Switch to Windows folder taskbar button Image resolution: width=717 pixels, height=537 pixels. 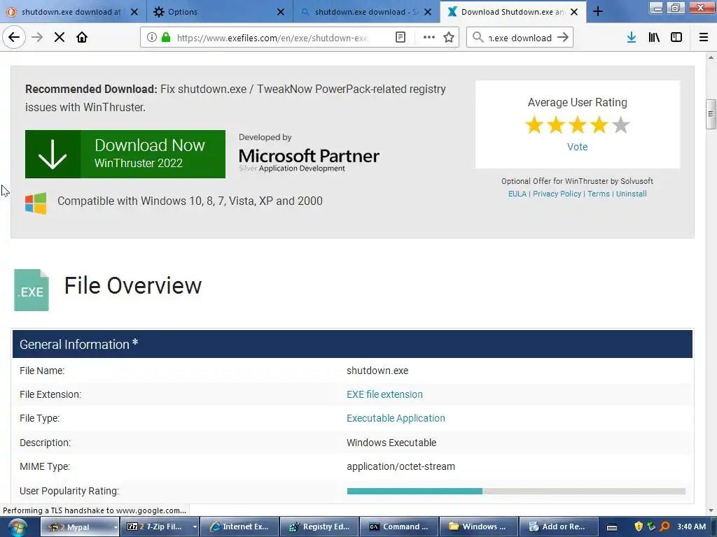478,527
